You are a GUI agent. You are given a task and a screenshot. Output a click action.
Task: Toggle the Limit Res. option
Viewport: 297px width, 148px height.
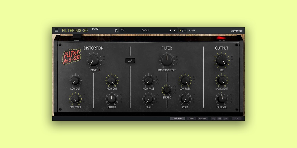coord(177,118)
